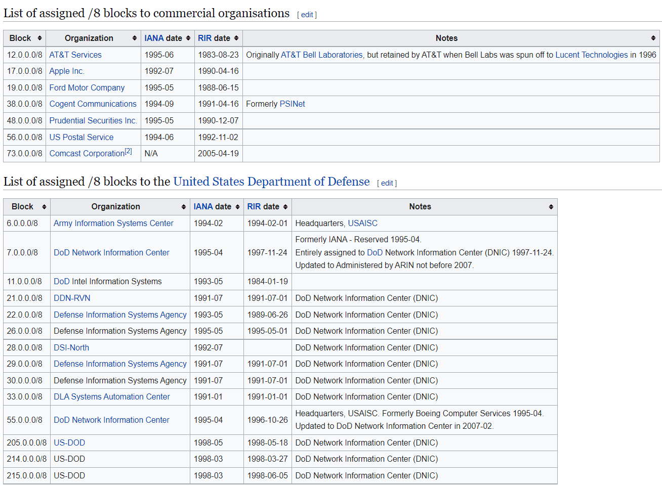
Task: Sort commercial table by RIR date arrows
Action: tap(236, 38)
